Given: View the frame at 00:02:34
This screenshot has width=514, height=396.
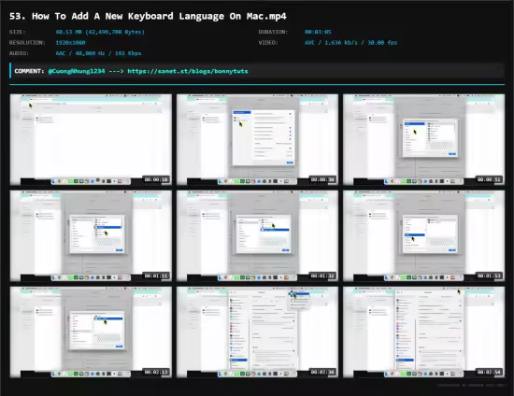Looking at the screenshot, I should (x=257, y=332).
